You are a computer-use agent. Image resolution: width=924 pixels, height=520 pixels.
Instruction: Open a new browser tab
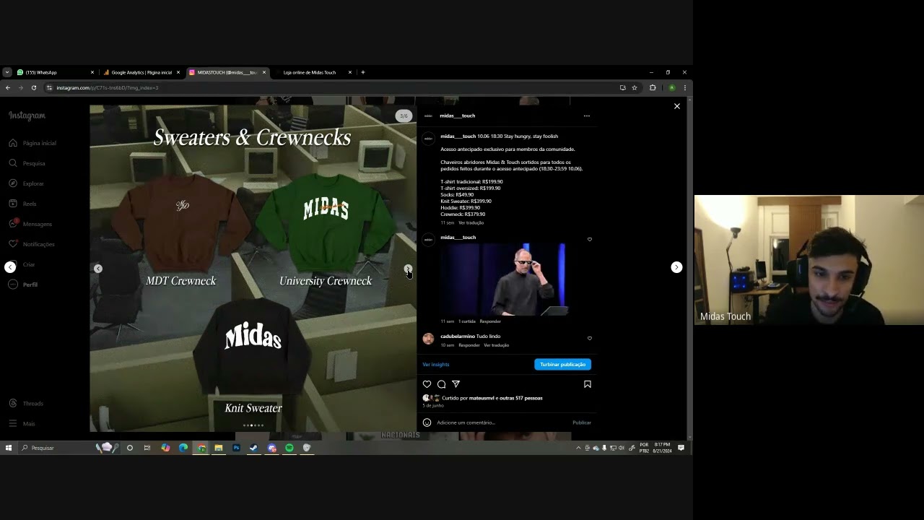point(363,72)
